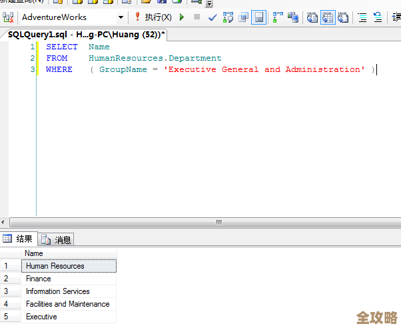Click HumanResources.Department in the query
This screenshot has height=330, width=401.
pos(155,58)
